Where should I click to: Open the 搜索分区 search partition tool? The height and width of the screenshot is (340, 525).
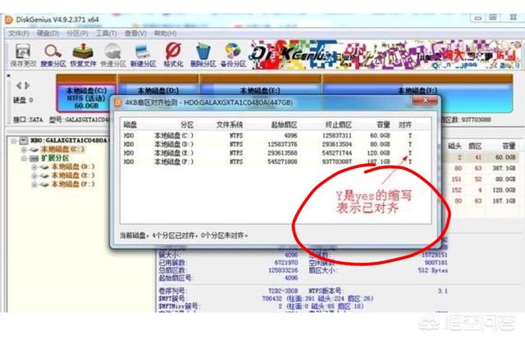(x=52, y=55)
